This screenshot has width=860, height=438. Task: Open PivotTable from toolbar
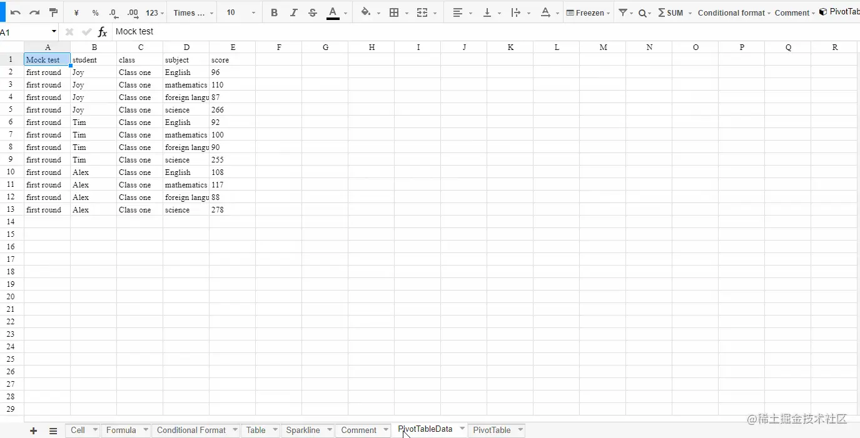click(x=839, y=12)
